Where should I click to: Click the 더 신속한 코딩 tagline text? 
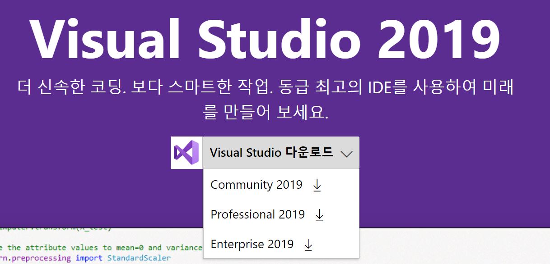266,99
